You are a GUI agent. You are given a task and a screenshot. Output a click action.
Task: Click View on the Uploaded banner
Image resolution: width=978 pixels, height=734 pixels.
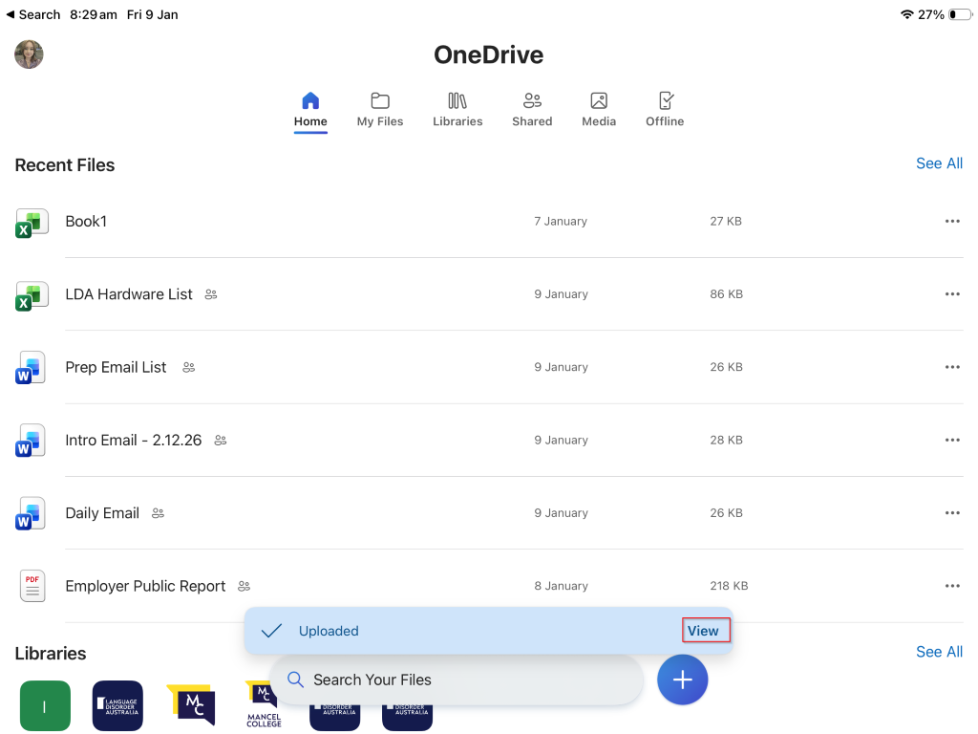point(704,631)
